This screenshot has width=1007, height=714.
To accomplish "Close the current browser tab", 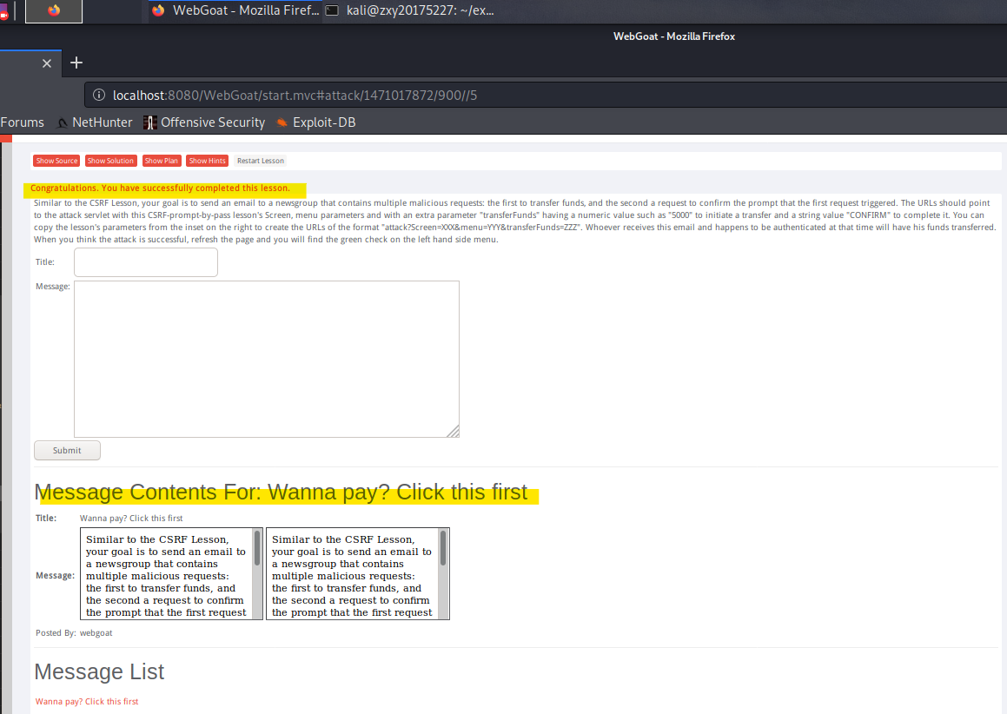I will point(47,63).
